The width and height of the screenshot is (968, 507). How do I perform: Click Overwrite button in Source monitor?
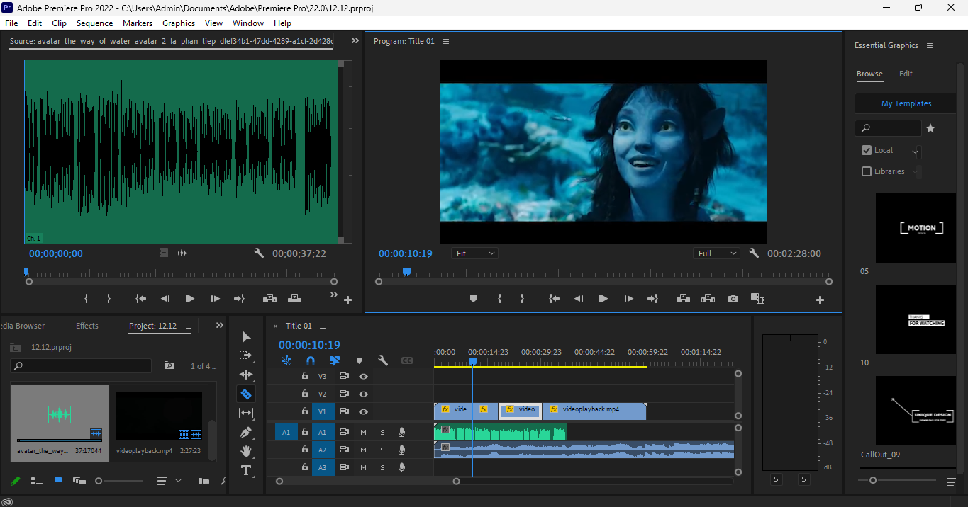tap(294, 299)
